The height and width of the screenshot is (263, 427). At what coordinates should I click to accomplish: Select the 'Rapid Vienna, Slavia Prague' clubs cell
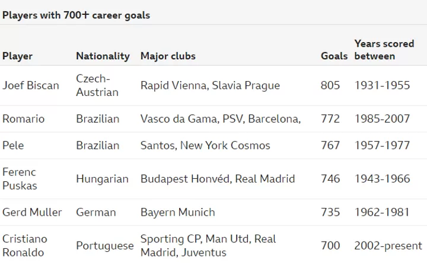pyautogui.click(x=210, y=85)
